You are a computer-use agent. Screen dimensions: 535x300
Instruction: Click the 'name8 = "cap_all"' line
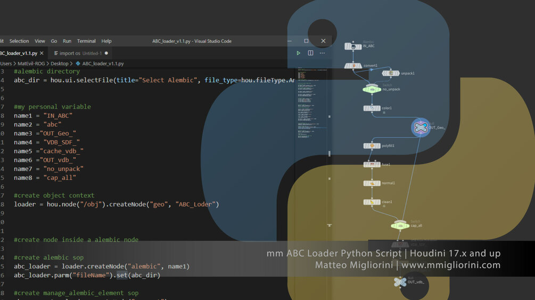[45, 177]
